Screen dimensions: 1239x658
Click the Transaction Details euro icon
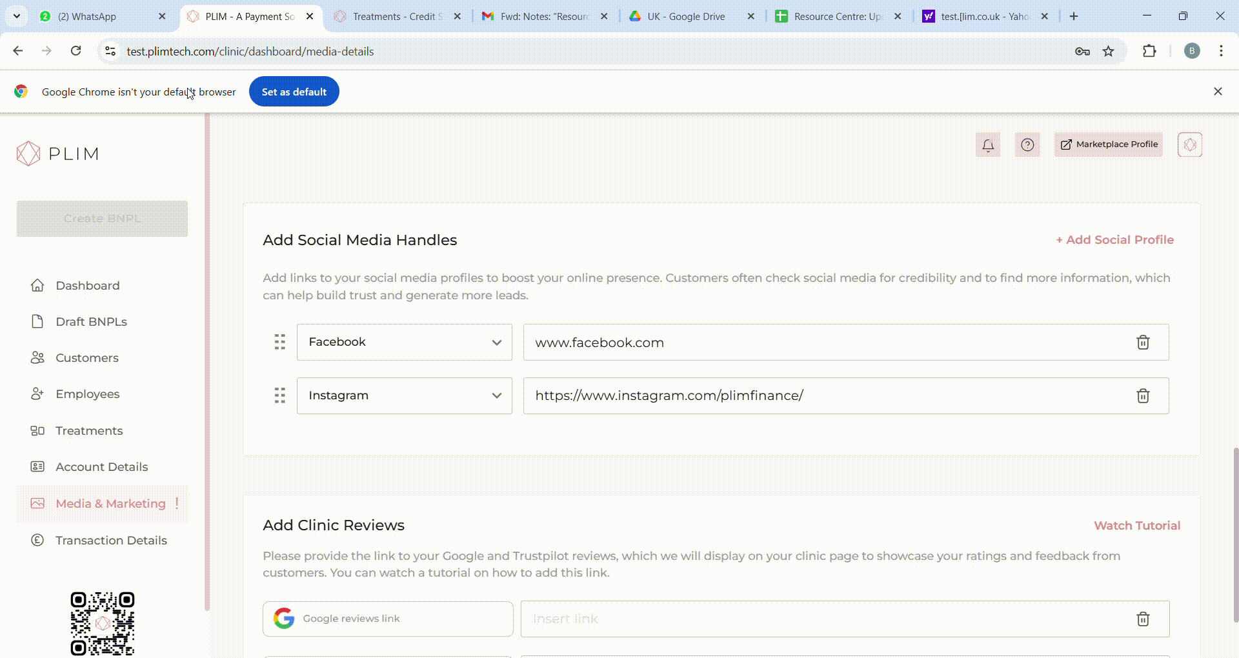click(37, 540)
